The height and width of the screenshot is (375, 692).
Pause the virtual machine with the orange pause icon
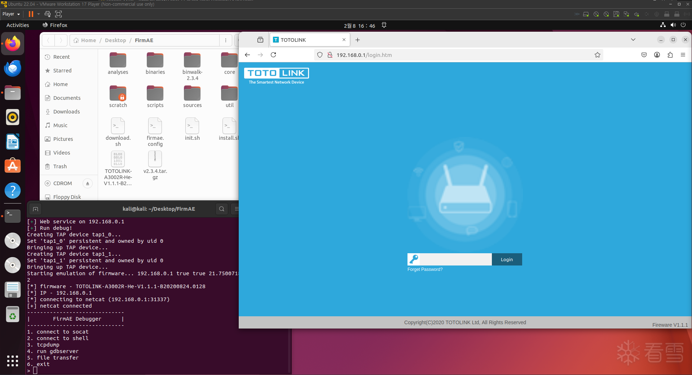tap(31, 14)
